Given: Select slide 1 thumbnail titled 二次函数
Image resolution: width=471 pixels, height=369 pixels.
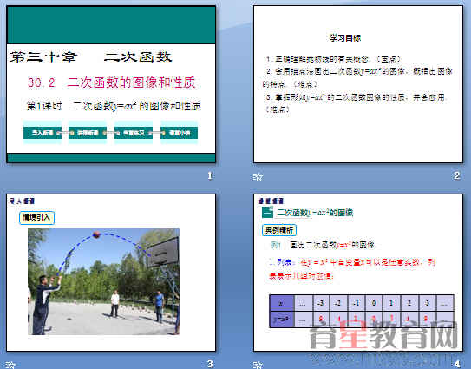Looking at the screenshot, I should pos(111,84).
